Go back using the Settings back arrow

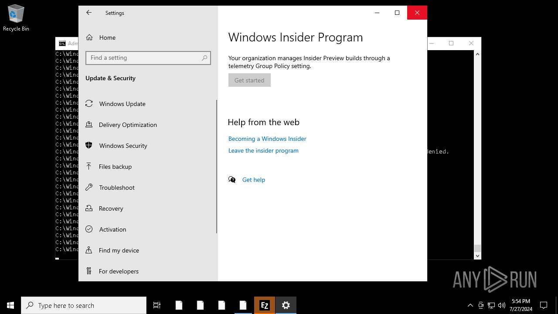click(x=89, y=13)
